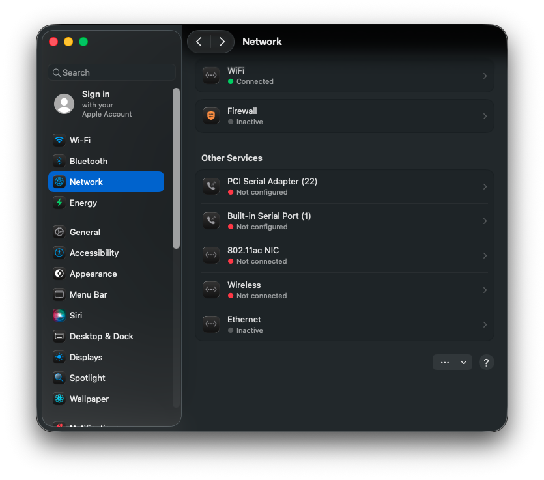Screen dimensions: 544x480
Task: Click the Built-in Serial Port phone icon
Action: tap(211, 221)
